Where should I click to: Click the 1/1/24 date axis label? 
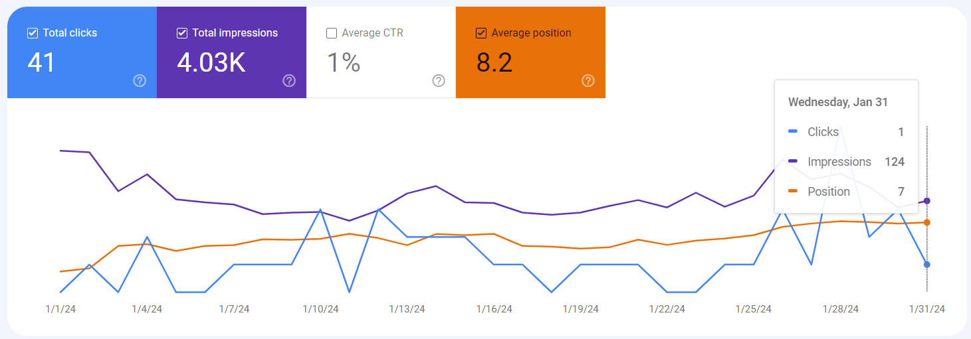60,309
